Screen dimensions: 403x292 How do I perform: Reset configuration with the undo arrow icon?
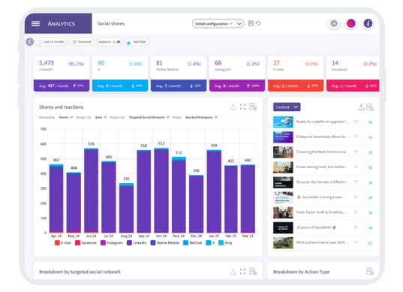tap(258, 23)
